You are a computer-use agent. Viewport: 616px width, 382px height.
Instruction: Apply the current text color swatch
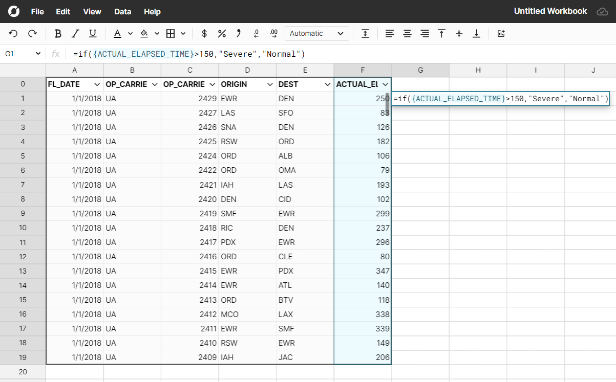pyautogui.click(x=117, y=33)
